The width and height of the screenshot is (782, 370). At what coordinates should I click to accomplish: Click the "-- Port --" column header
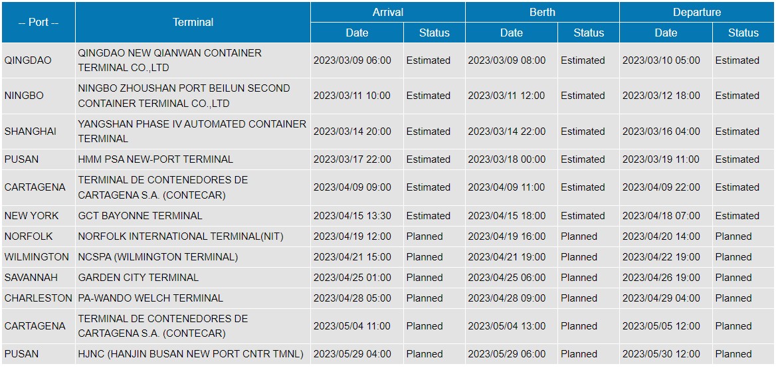pyautogui.click(x=39, y=22)
